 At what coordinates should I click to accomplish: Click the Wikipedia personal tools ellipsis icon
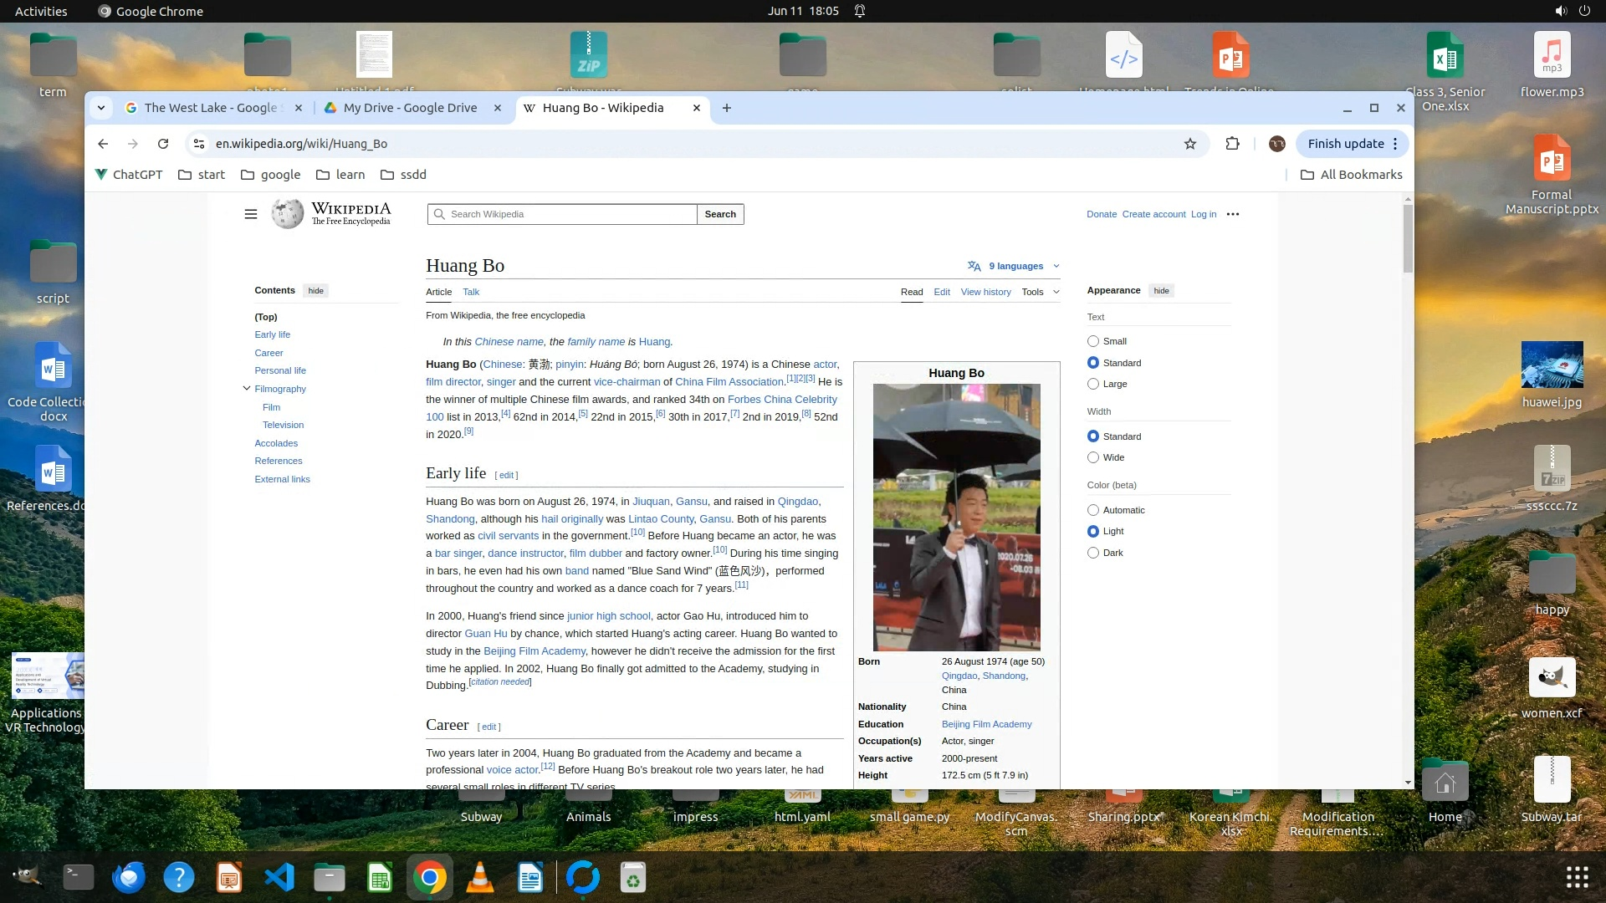click(x=1232, y=214)
